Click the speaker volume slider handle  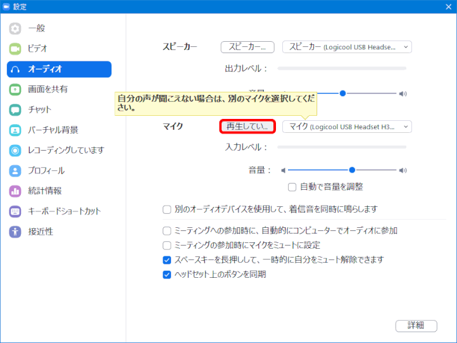click(343, 93)
